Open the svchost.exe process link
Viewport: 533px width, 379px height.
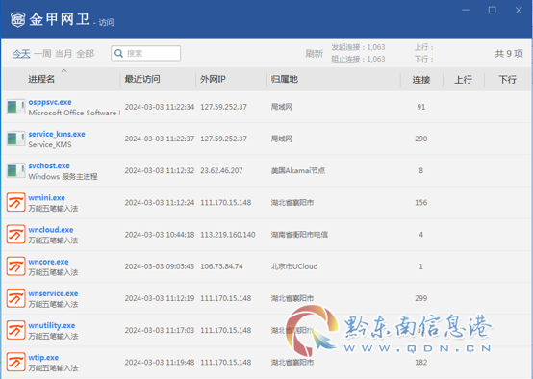pos(49,165)
